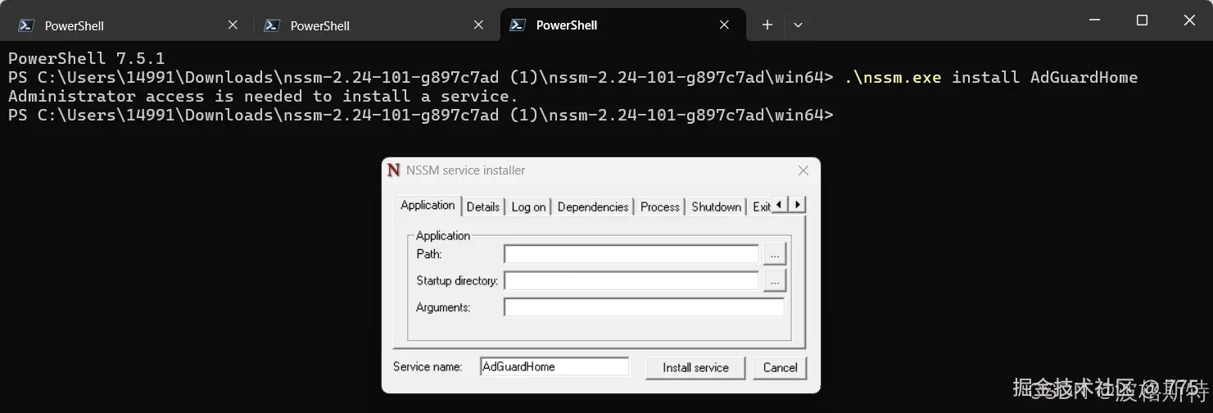Open the Log on tab
Screen dimensions: 1213x413
point(528,207)
